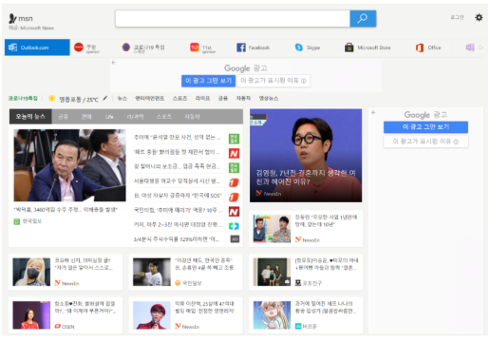Open 엔터테인먼트 in the navigation bar
Screen dimensions: 491x342
point(150,99)
